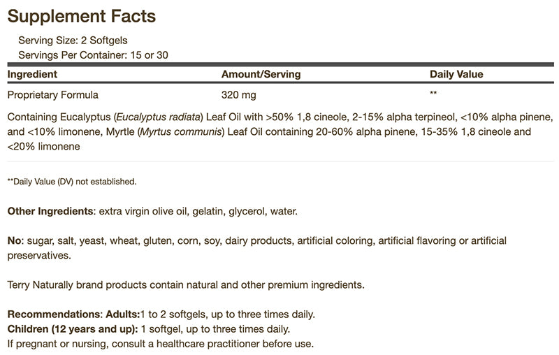Click the extra virgin olive oil text
Viewport: 559px width, 355px height.
pos(143,211)
